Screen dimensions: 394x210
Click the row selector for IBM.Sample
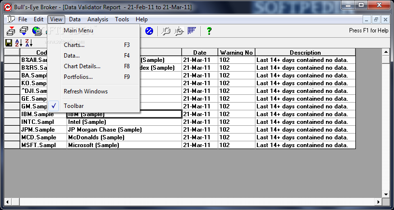tap(12, 114)
